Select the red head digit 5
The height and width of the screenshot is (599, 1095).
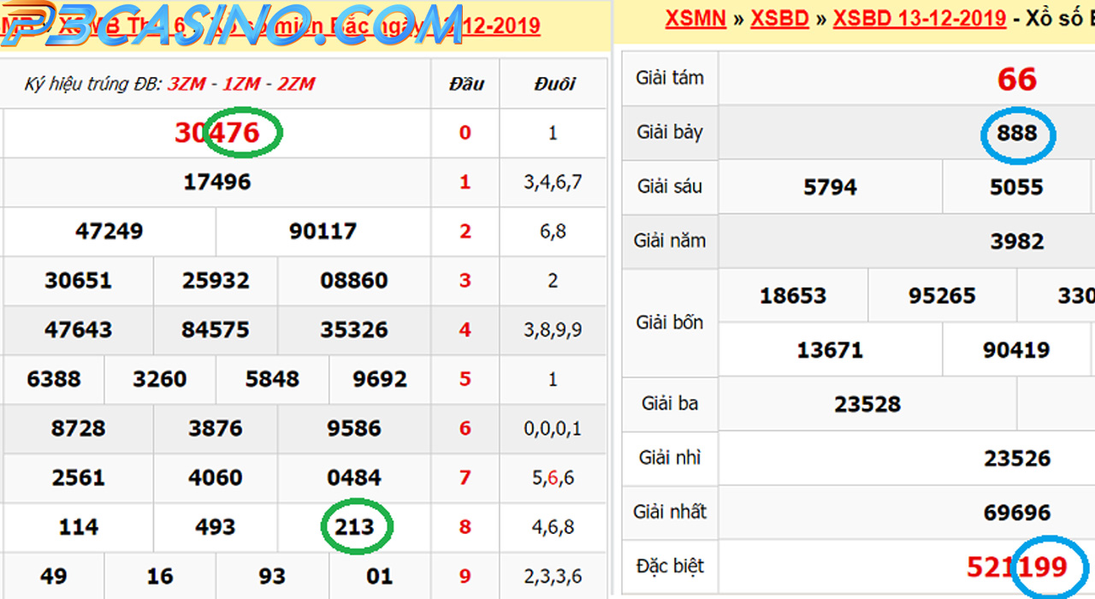point(465,379)
